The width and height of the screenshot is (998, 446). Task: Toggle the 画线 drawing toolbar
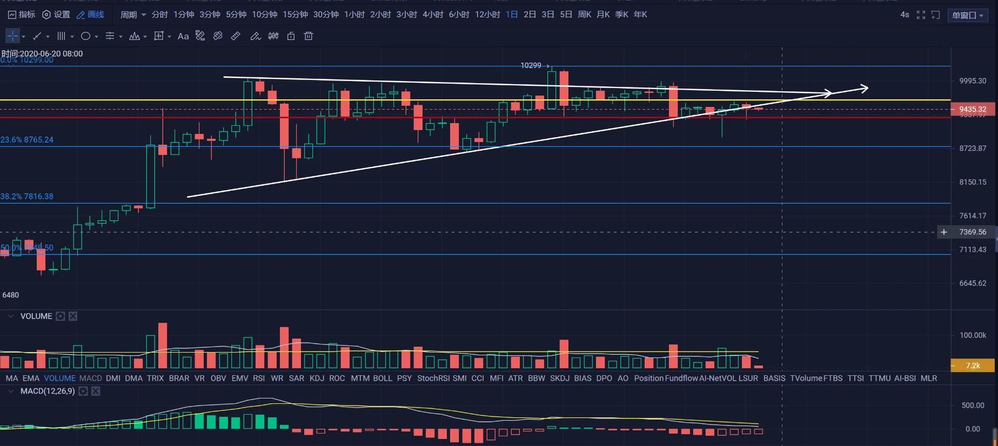(90, 15)
